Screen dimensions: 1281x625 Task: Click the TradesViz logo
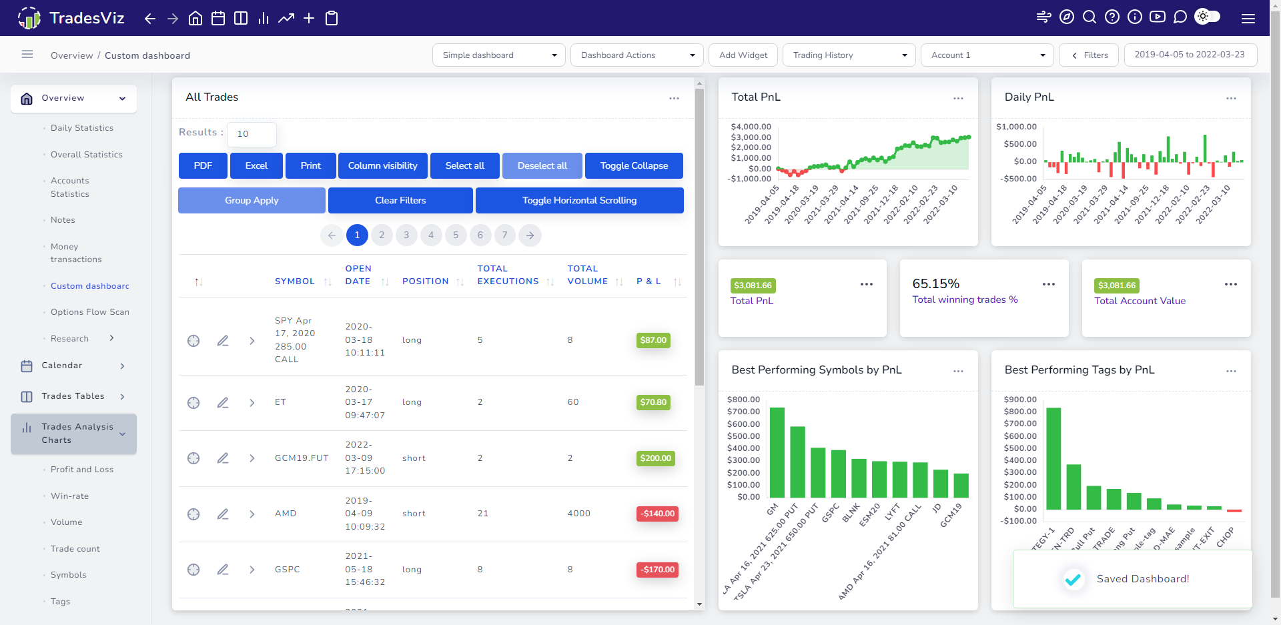tap(71, 18)
